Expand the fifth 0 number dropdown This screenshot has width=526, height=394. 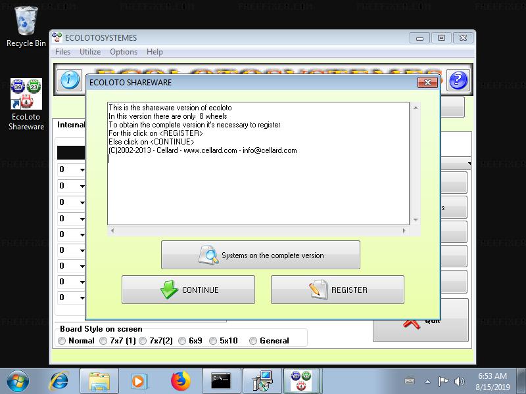pyautogui.click(x=82, y=234)
